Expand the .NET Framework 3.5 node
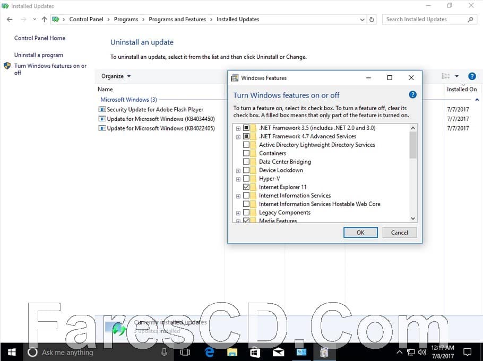This screenshot has height=361, width=483. [x=238, y=128]
